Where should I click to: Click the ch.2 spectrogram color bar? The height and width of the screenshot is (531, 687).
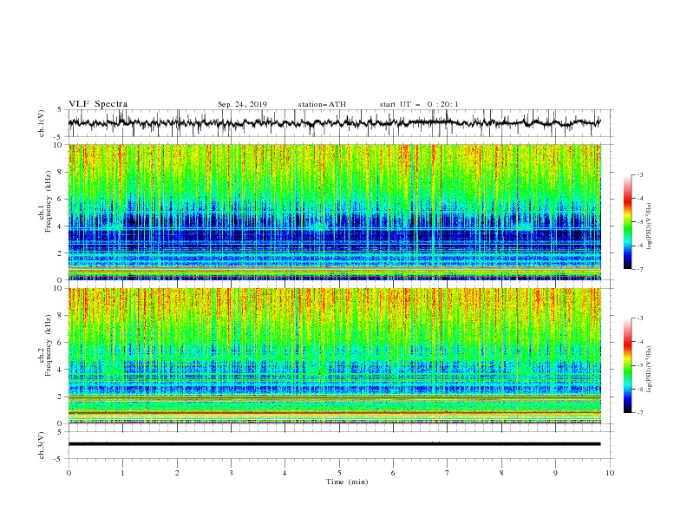(627, 365)
